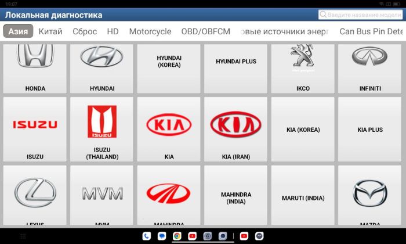This screenshot has width=406, height=244.
Task: Open the KIA (KOREA) tile
Action: (303, 129)
